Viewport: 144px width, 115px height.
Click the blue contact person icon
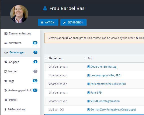45,8
